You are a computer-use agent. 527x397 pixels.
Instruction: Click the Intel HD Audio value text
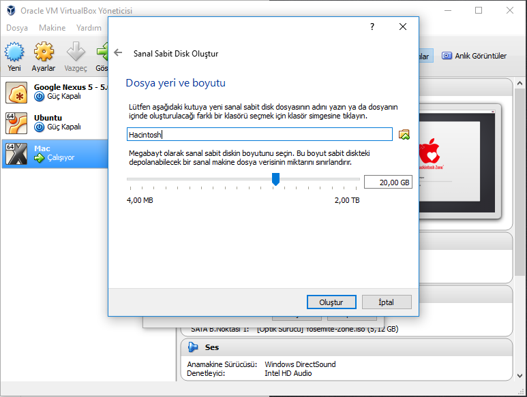(x=288, y=373)
